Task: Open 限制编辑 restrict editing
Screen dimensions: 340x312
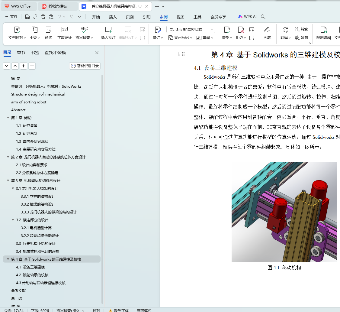Action: click(323, 33)
